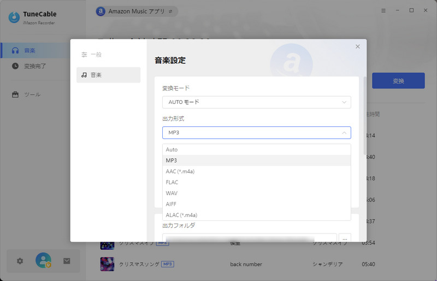This screenshot has height=281, width=437.
Task: Click the settings dialog scrollbar
Action: point(365,115)
